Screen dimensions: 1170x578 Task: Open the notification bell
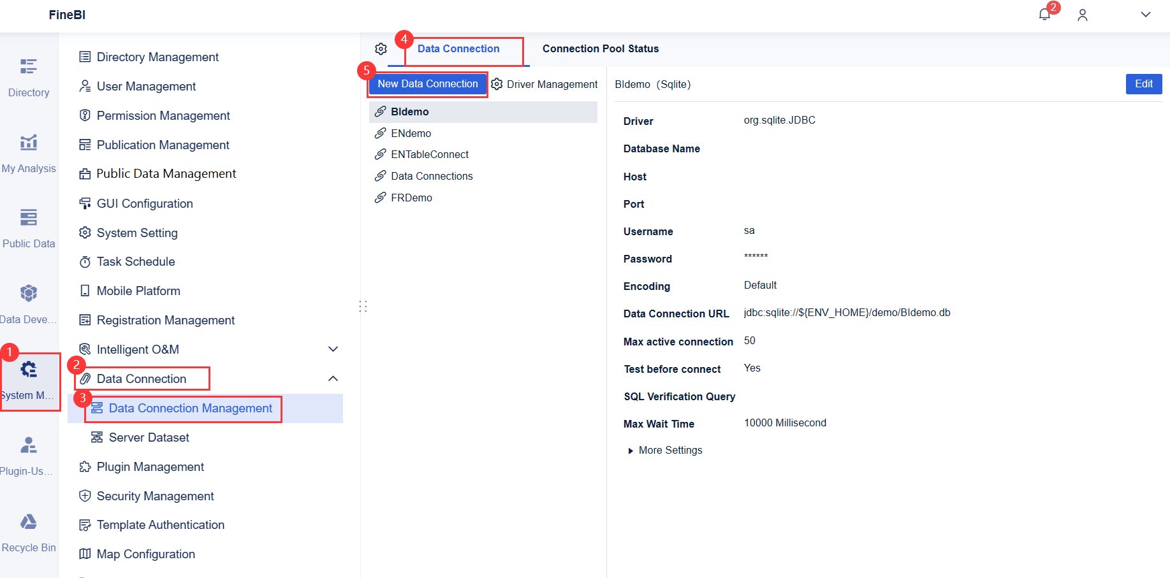[1044, 14]
